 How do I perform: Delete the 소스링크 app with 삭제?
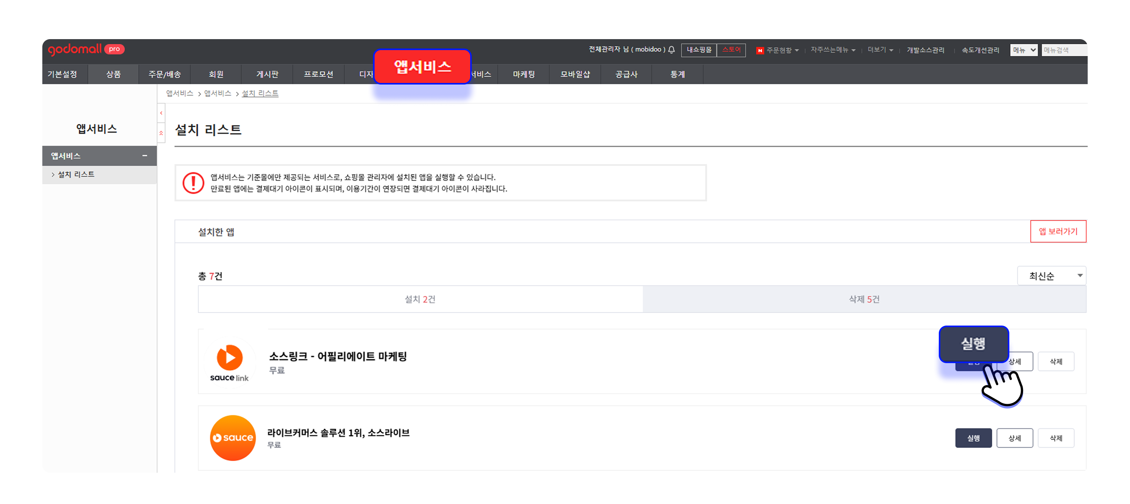tap(1056, 362)
